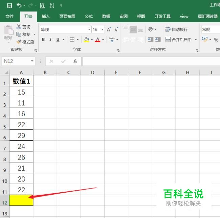Switch to the 开发工具 tab
Viewport: 220px width, 218px height.
162,16
